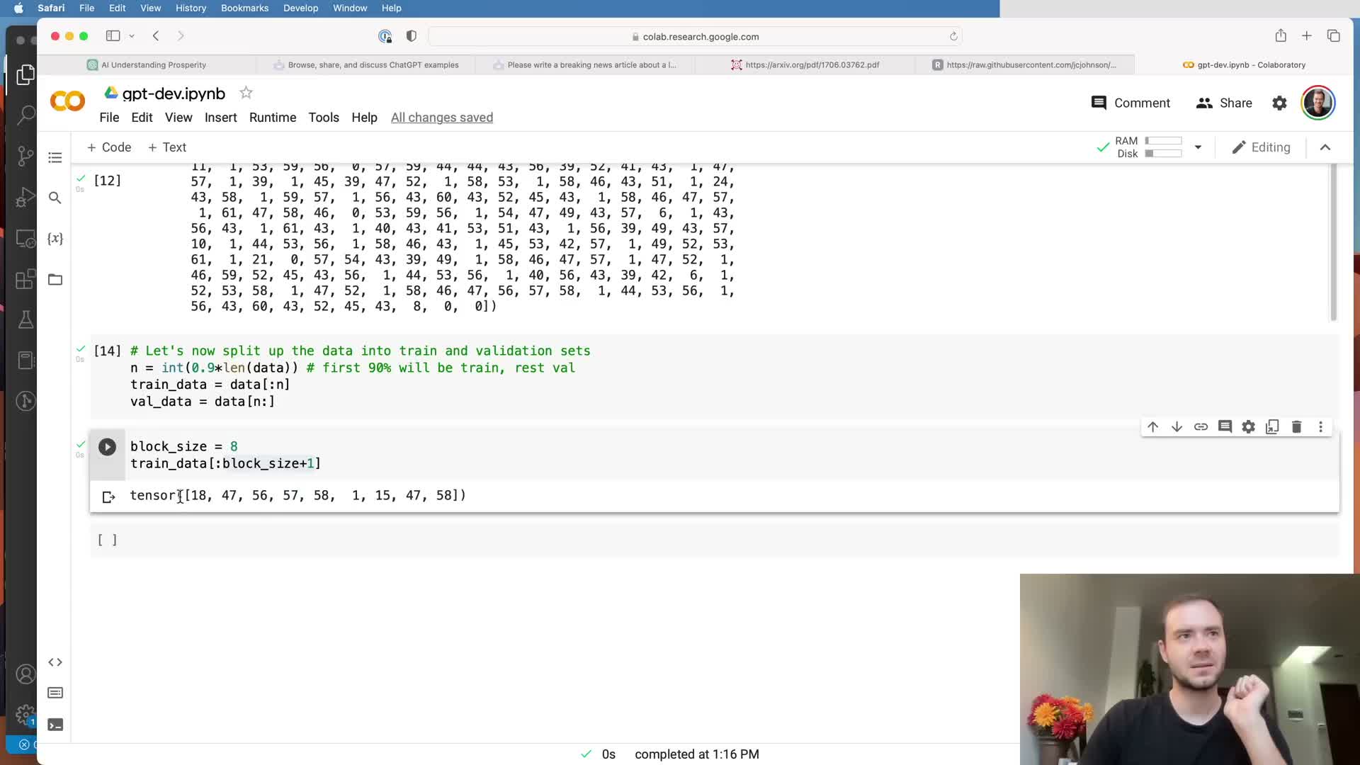This screenshot has height=765, width=1360.
Task: Click the Share button
Action: coord(1224,103)
